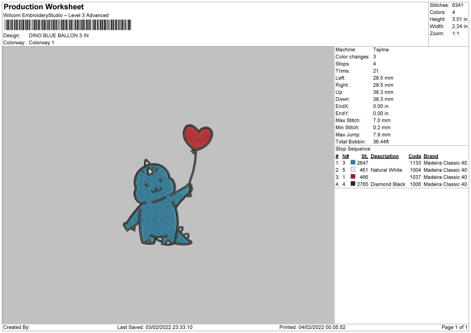
Task: Click the underlined Description column header
Action: [384, 156]
